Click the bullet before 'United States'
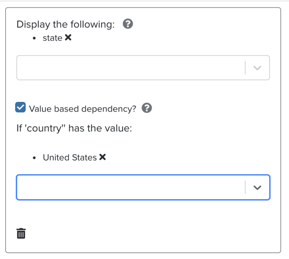The height and width of the screenshot is (259, 289). (x=34, y=158)
